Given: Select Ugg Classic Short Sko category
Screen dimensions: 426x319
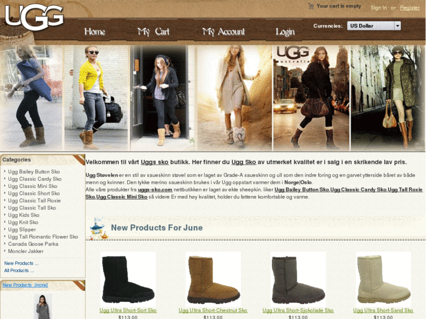Looking at the screenshot, I should click(x=33, y=193).
